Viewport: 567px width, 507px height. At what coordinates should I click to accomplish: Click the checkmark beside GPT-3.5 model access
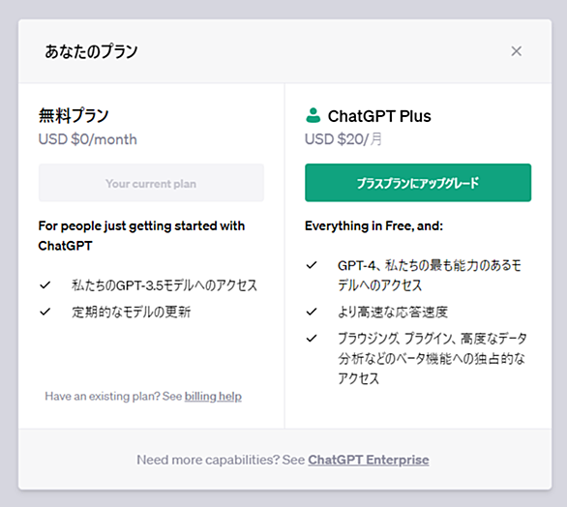point(45,285)
